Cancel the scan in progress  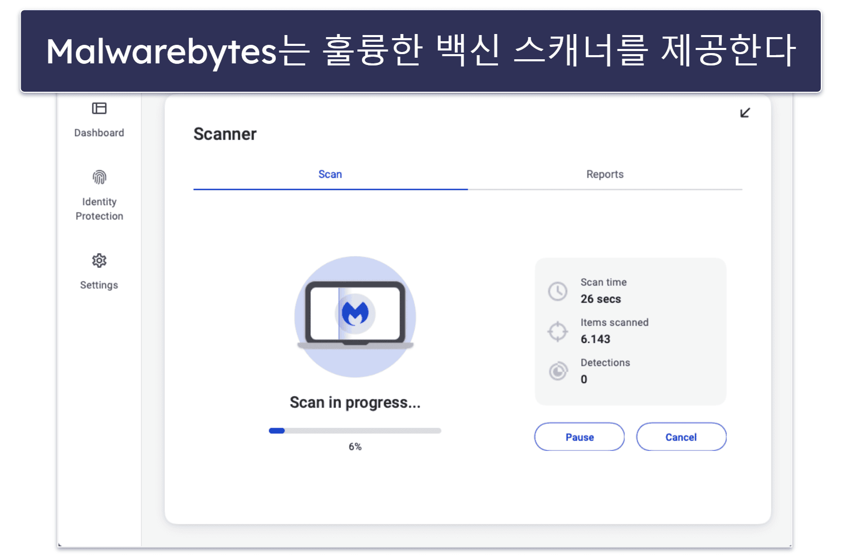(681, 437)
